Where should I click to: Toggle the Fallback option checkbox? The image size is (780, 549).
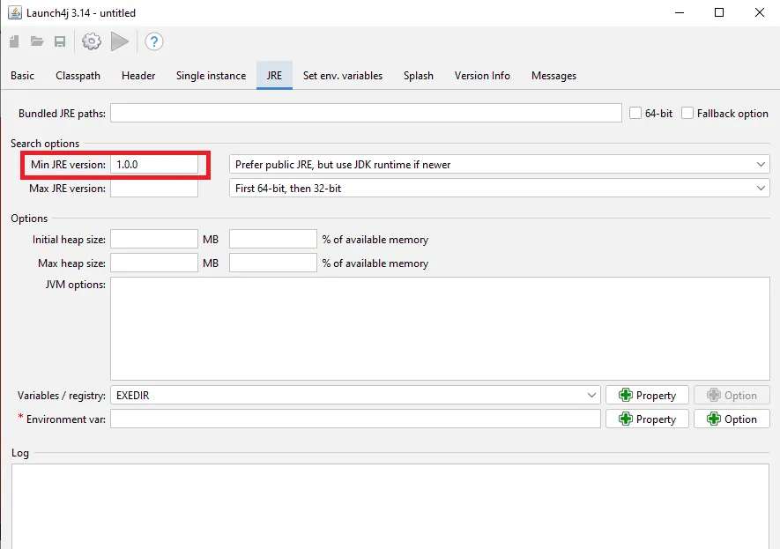687,113
